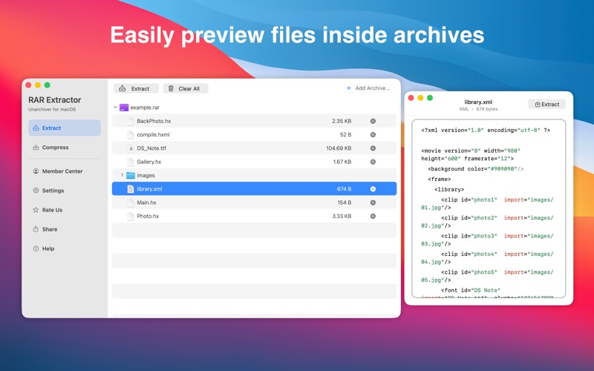The height and width of the screenshot is (371, 594).
Task: Click the Share icon in the sidebar
Action: 36,229
